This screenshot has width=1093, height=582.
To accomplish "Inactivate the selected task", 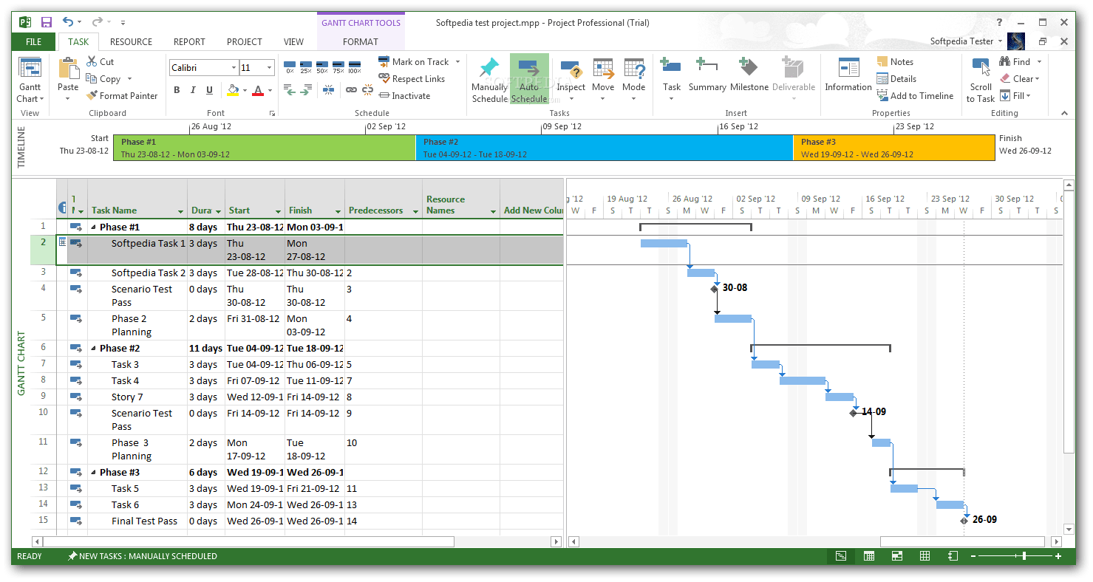I will [404, 96].
